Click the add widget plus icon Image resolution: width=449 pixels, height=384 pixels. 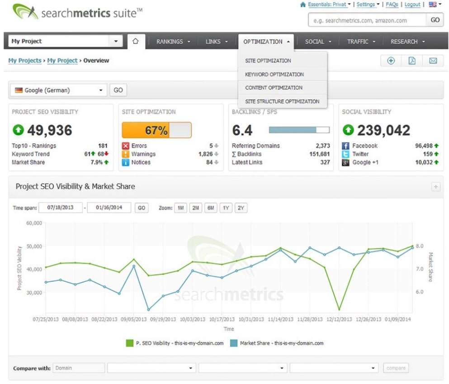[391, 61]
